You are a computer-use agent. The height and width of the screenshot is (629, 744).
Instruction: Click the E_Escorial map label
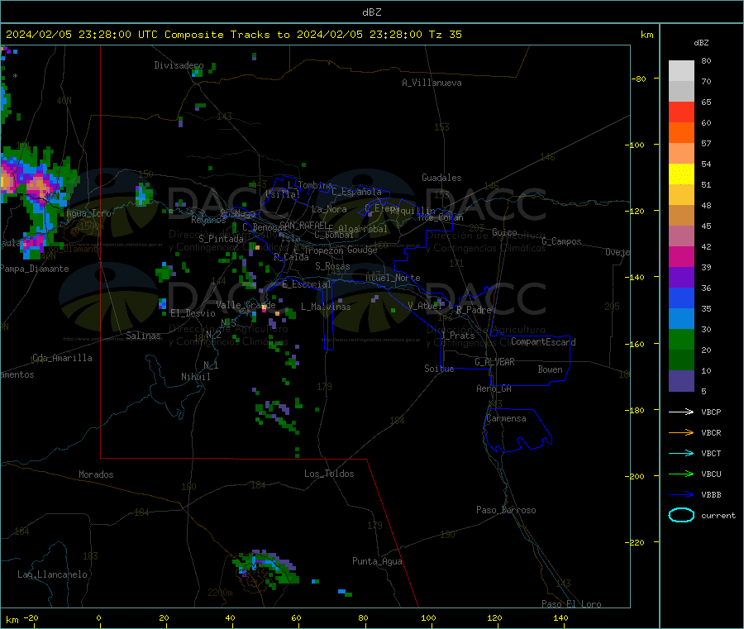pyautogui.click(x=307, y=284)
